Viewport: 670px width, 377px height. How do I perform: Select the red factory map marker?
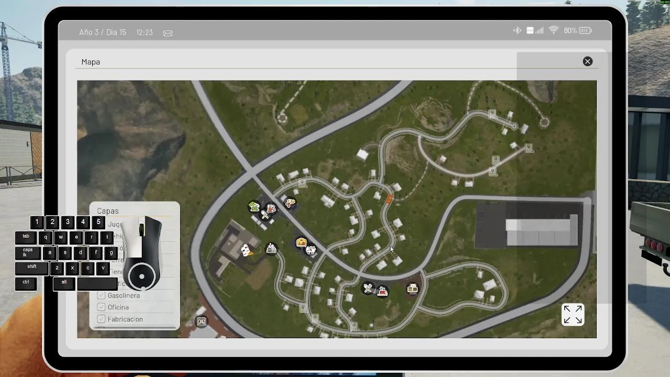pos(383,291)
